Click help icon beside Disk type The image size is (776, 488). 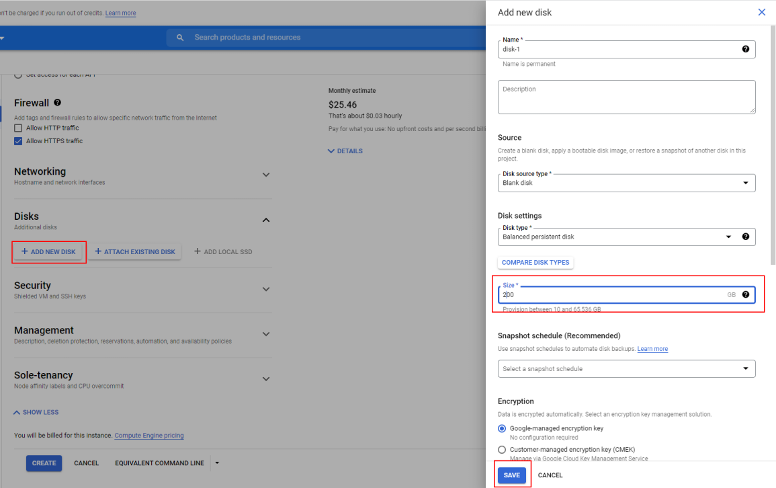click(x=745, y=237)
